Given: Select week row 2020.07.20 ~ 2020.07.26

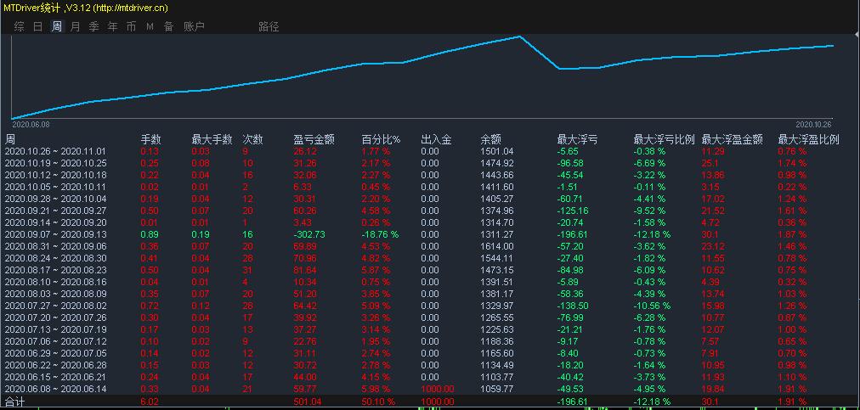Looking at the screenshot, I should click(430, 318).
